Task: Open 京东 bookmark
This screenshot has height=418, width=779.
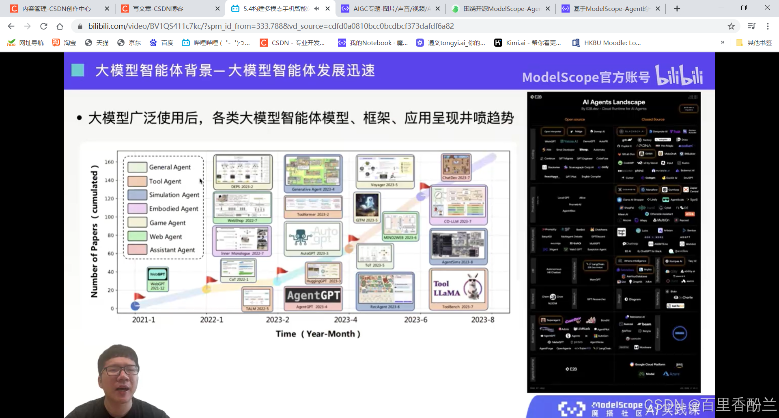Action: [129, 43]
